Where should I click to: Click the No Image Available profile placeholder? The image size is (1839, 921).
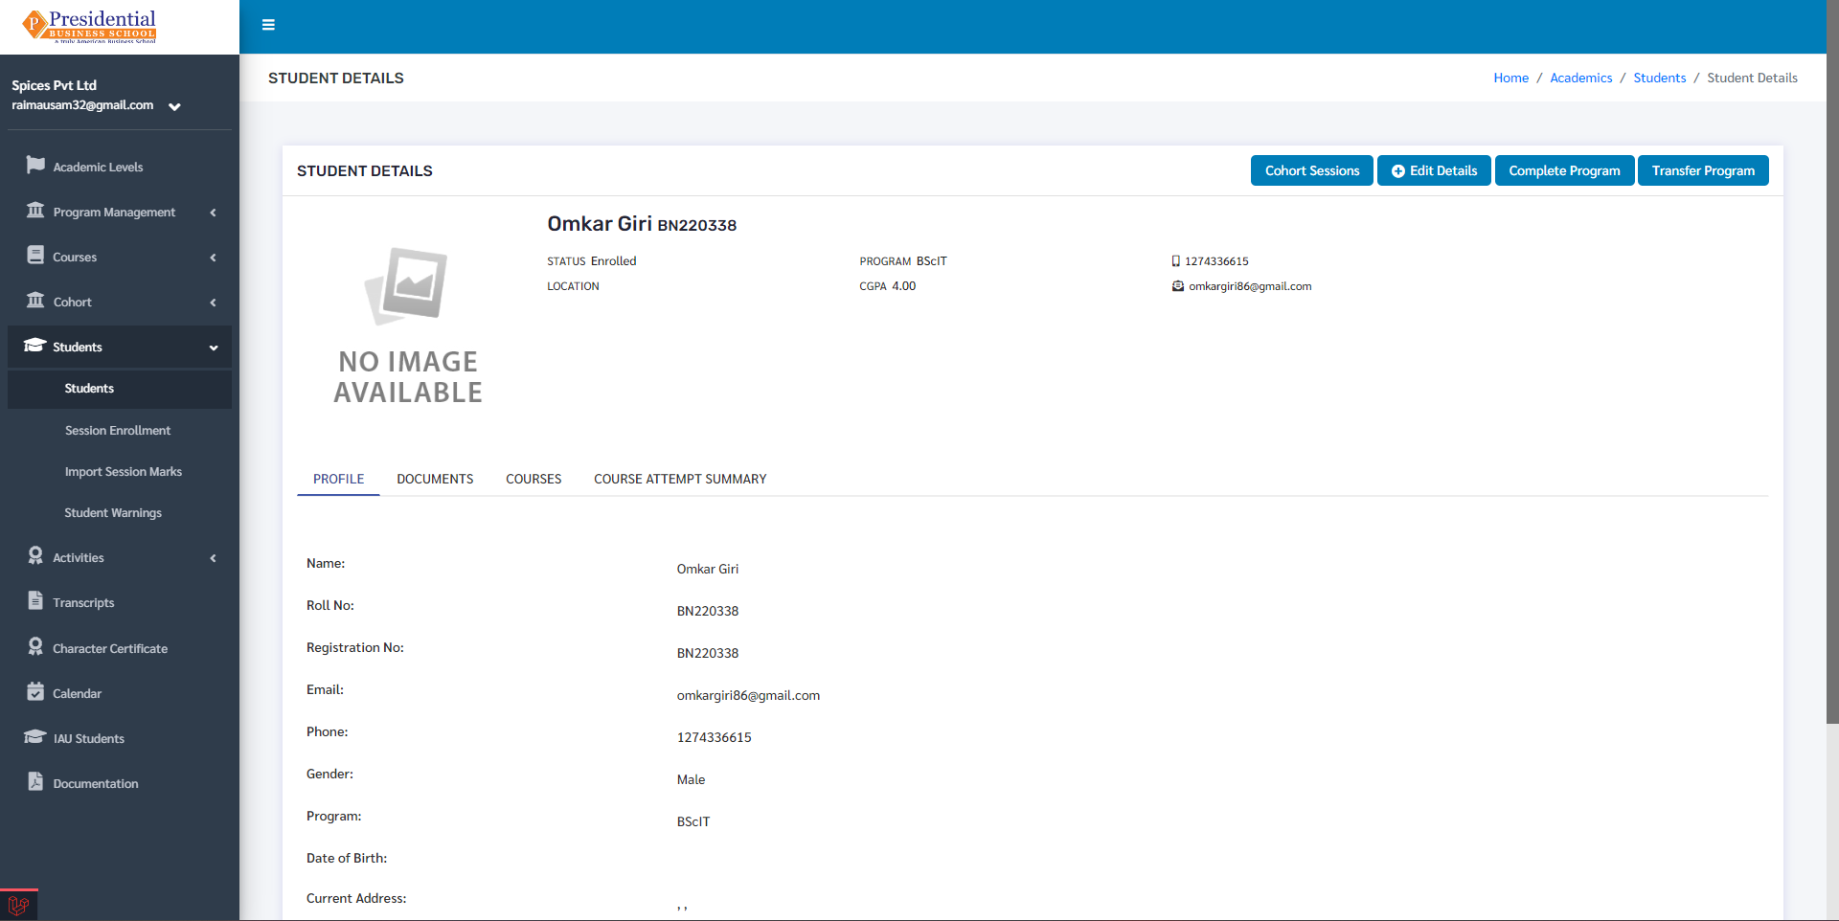tap(408, 326)
